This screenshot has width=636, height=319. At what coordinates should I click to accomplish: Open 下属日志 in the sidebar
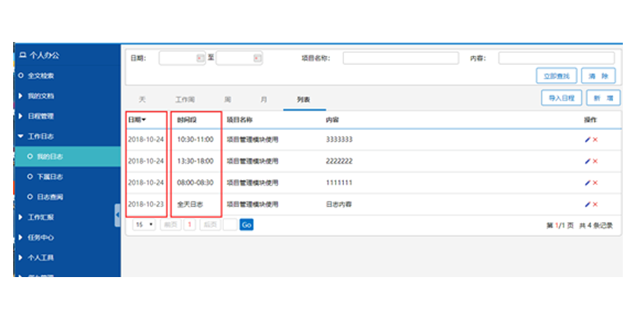pyautogui.click(x=50, y=177)
